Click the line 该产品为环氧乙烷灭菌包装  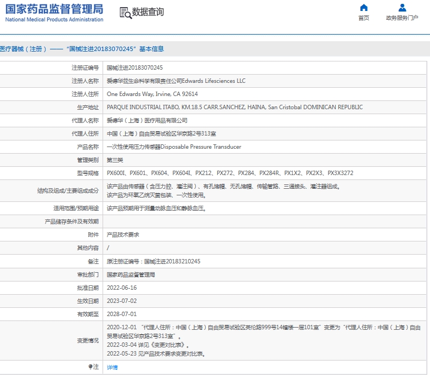(x=156, y=195)
